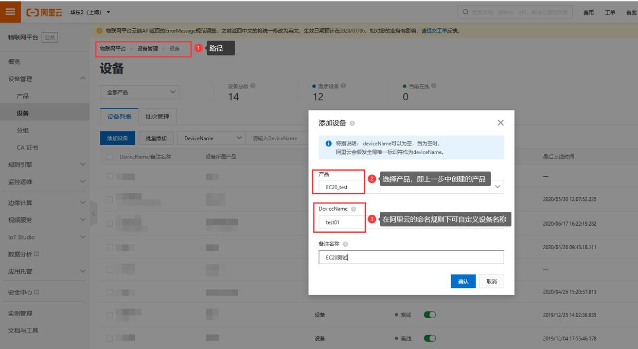
Task: Click the 提交工单 link in the notice banner
Action: (437, 31)
